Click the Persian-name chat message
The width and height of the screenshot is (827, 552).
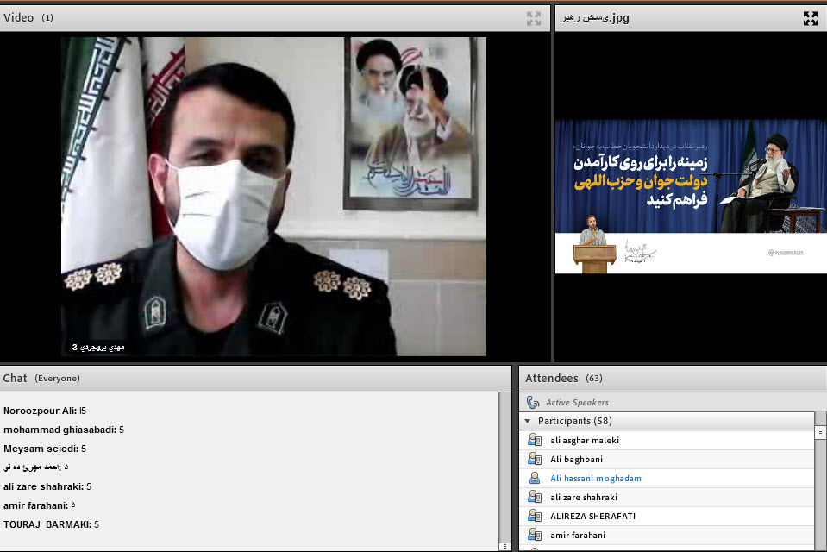pyautogui.click(x=36, y=467)
